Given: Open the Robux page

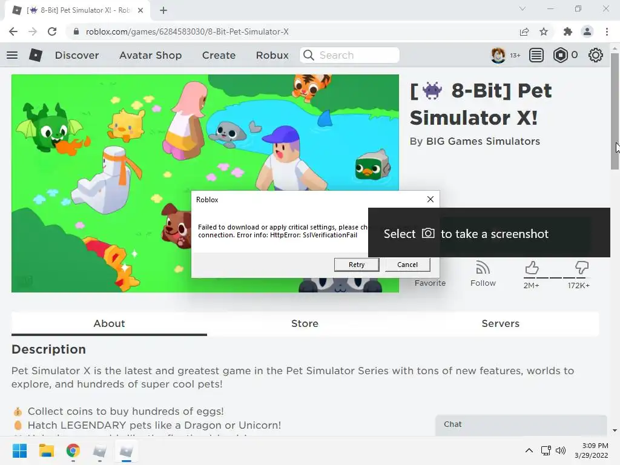Looking at the screenshot, I should (x=272, y=55).
